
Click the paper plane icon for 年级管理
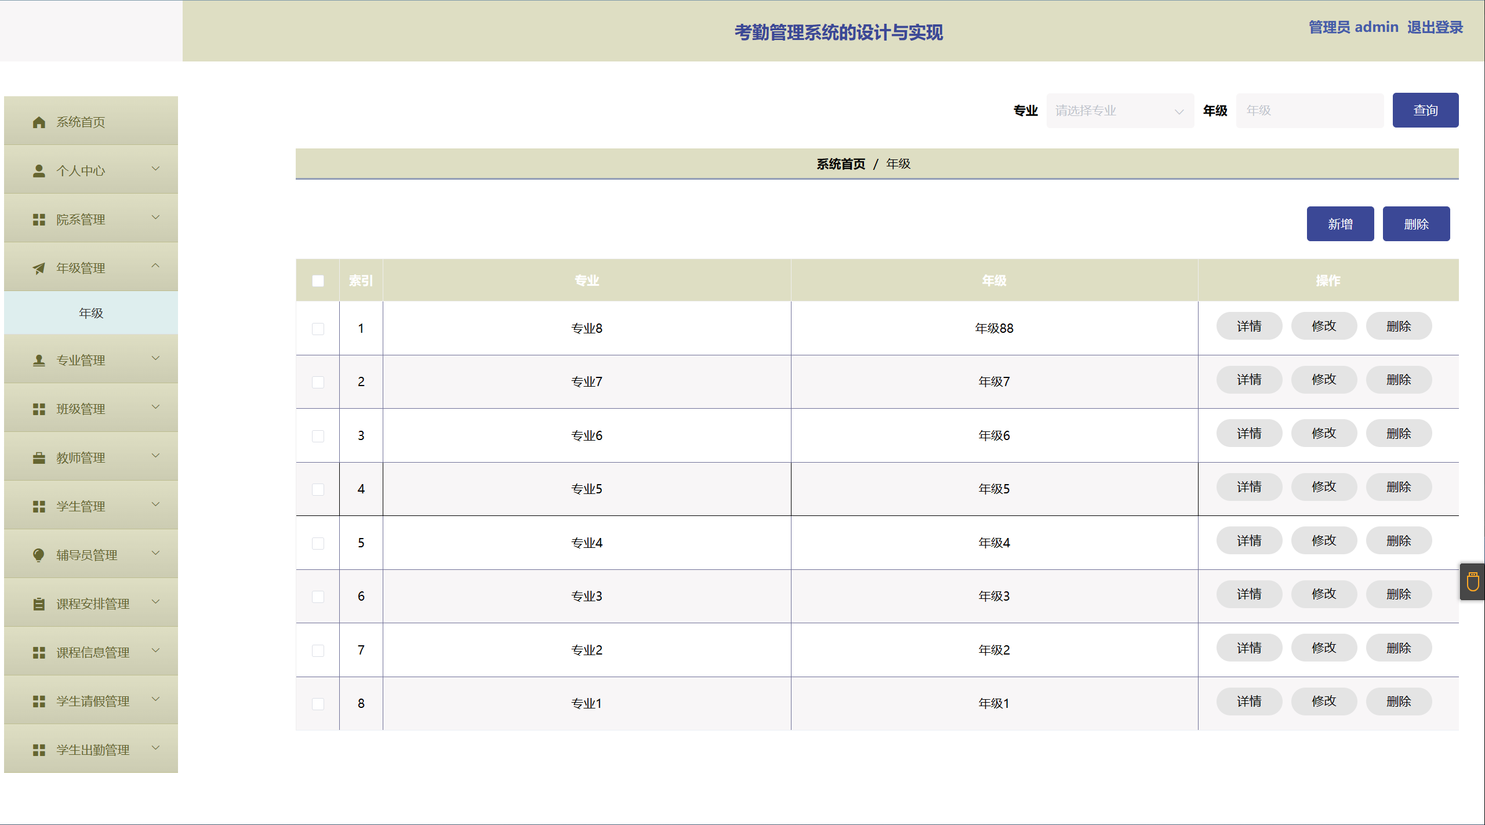point(39,268)
